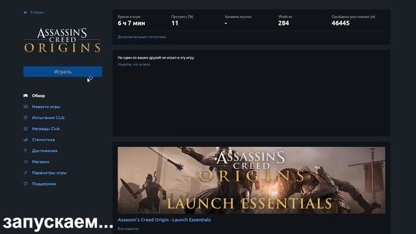Click the bar chart icon beside Статистика

coord(25,140)
